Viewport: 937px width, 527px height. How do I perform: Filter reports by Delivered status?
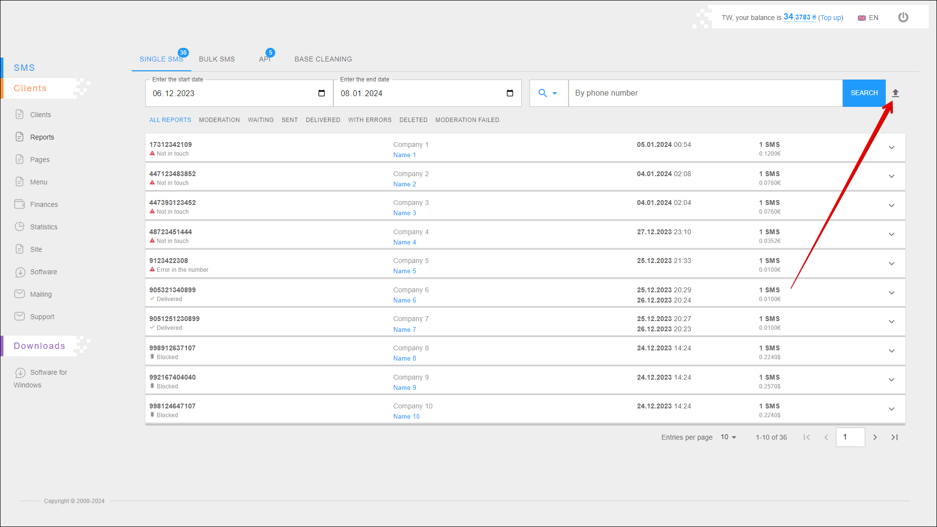(x=323, y=120)
